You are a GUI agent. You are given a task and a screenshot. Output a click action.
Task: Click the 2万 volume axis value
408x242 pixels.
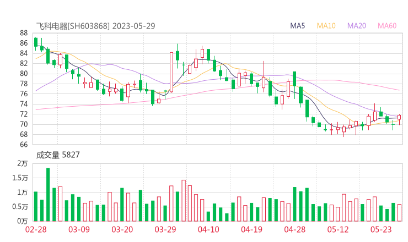pyautogui.click(x=23, y=163)
